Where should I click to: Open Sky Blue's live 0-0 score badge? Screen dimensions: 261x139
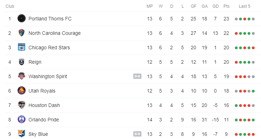click(137, 134)
